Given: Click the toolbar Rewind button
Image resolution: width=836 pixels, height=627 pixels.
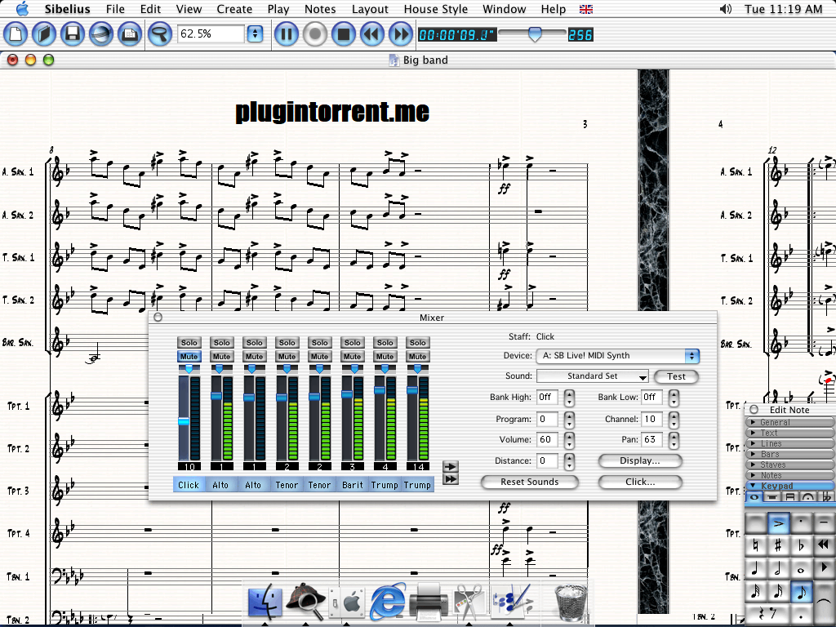Looking at the screenshot, I should coord(372,34).
